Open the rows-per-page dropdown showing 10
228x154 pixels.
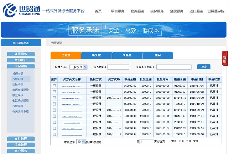tap(81, 141)
